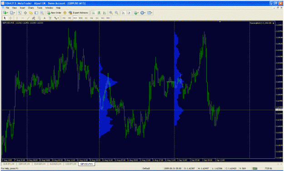Image resolution: width=284 pixels, height=171 pixels.
Task: Switch timeframe to M30
Action: [x=80, y=18]
